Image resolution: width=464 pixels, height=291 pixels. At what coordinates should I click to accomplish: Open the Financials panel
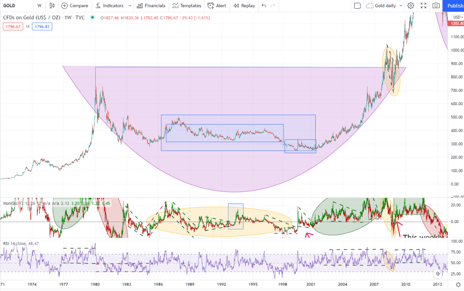click(x=151, y=6)
